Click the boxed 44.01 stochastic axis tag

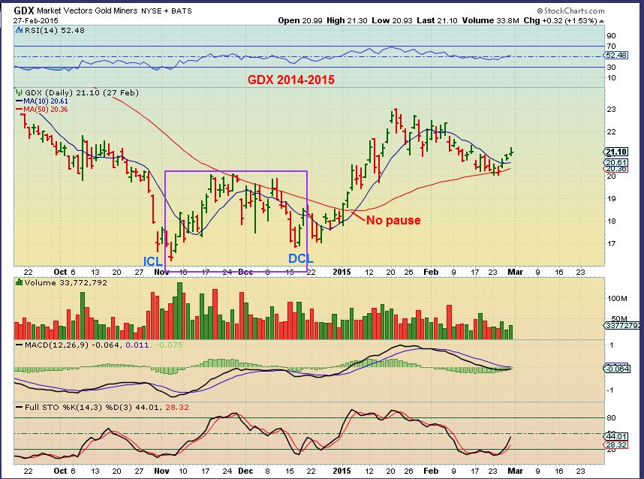[x=616, y=437]
